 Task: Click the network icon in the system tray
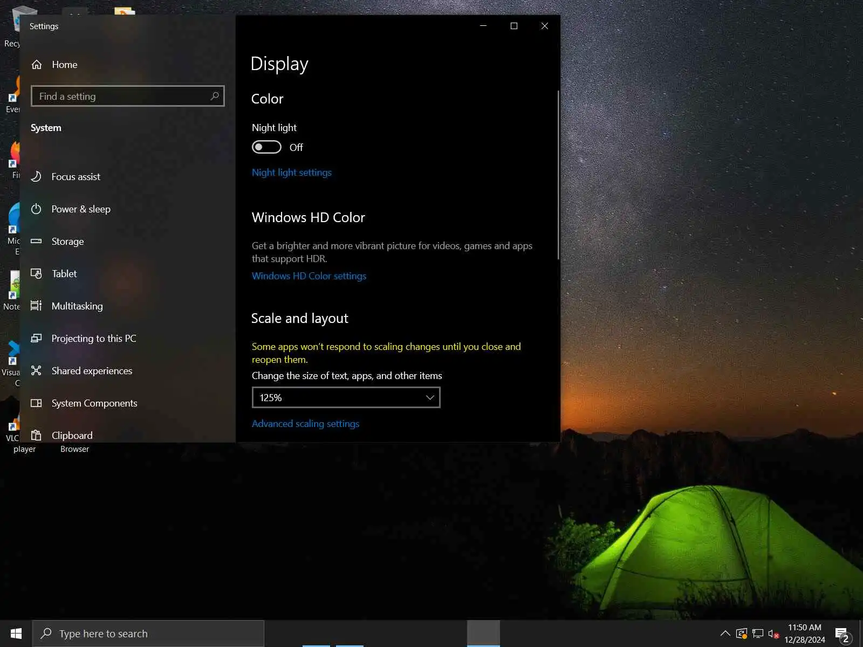(758, 634)
